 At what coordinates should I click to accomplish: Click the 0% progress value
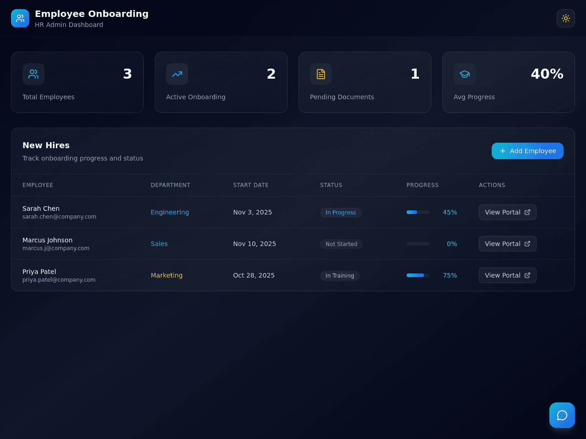(452, 244)
